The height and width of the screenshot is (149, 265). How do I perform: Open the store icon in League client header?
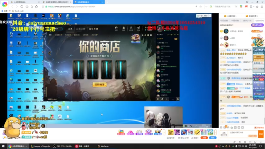[x=138, y=28]
